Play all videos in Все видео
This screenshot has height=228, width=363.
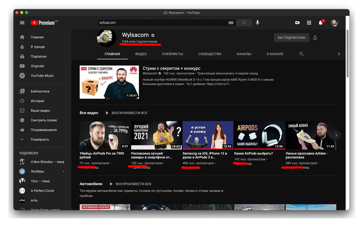pyautogui.click(x=126, y=113)
